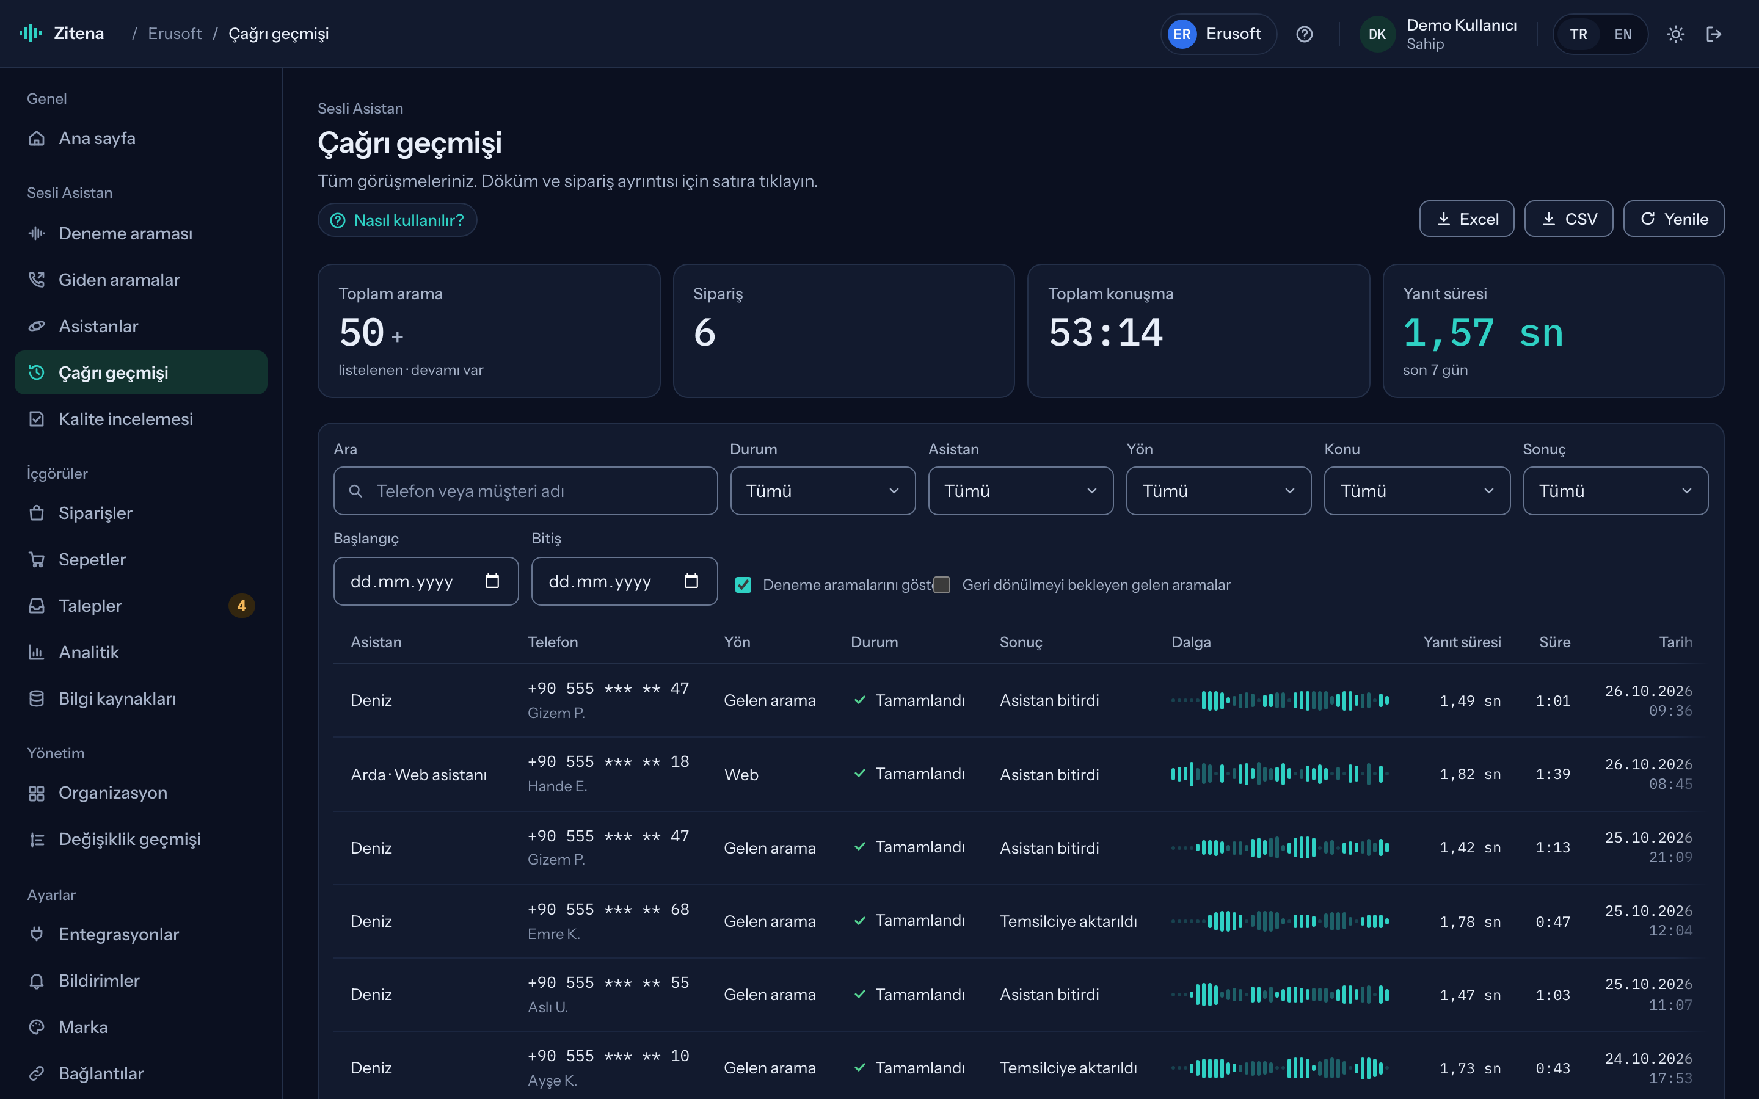Navigate to Kalite incelemesi
The width and height of the screenshot is (1759, 1099).
pyautogui.click(x=141, y=419)
